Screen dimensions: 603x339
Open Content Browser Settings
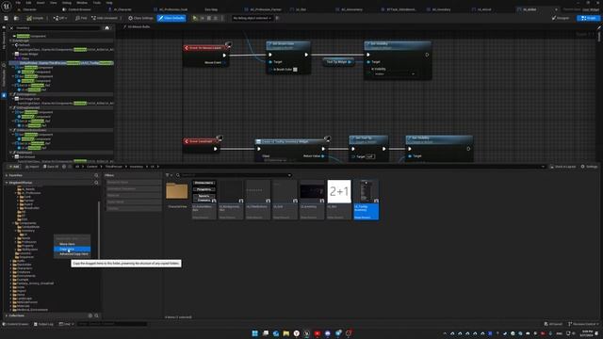pyautogui.click(x=589, y=167)
